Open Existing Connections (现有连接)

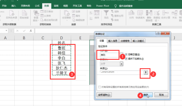pos(24,14)
